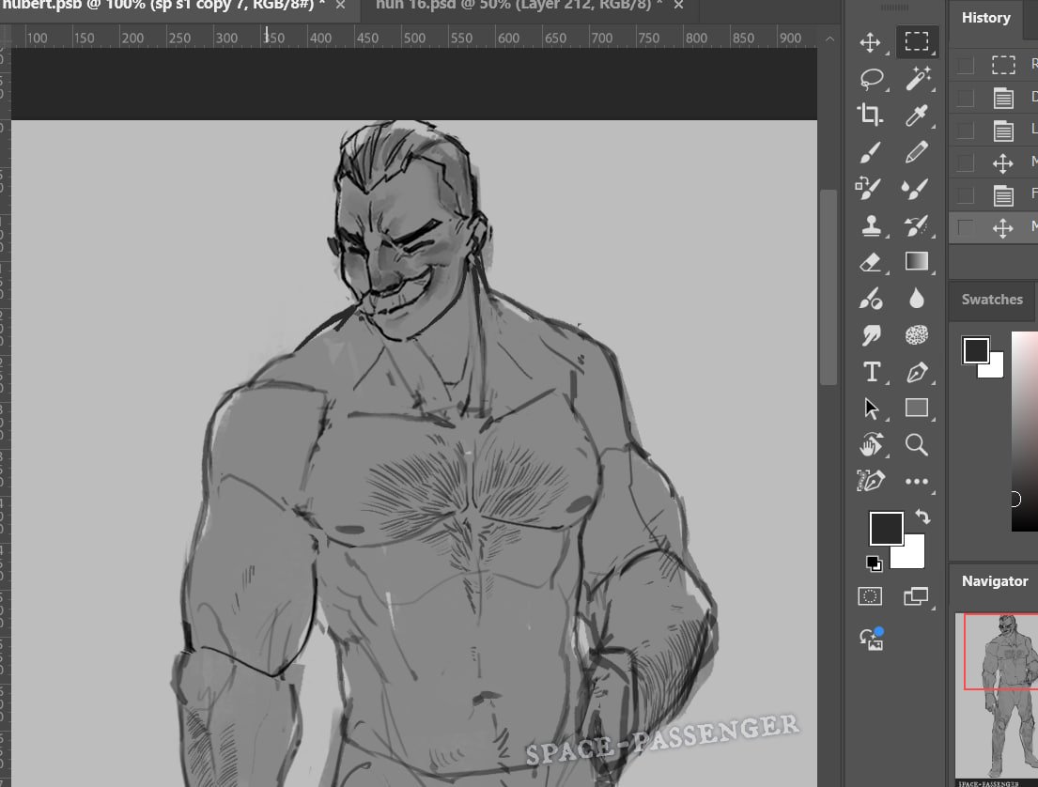Open the Swatches panel tab
This screenshot has width=1038, height=787.
992,300
